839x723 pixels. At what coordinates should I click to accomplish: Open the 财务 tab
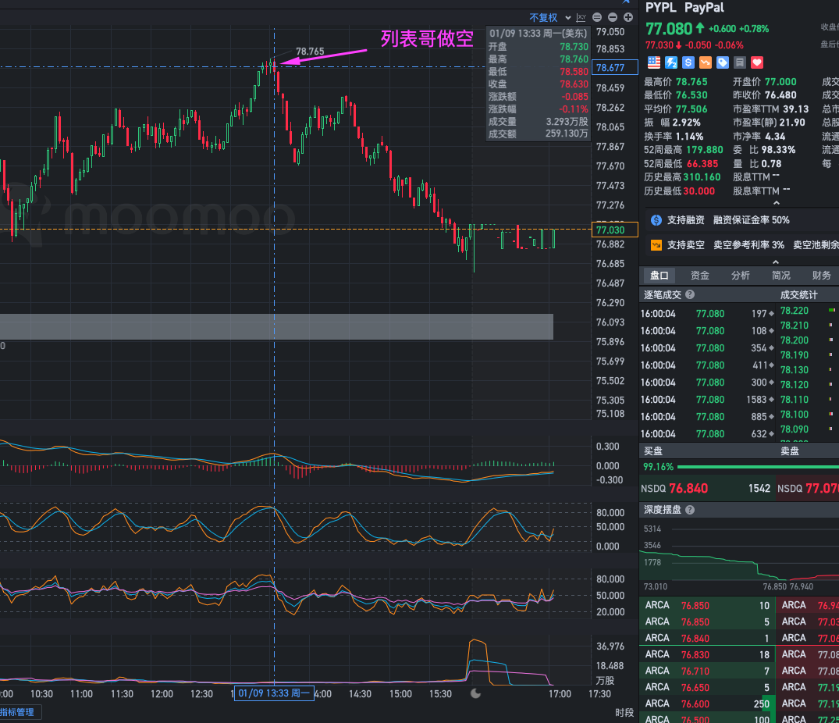(821, 276)
